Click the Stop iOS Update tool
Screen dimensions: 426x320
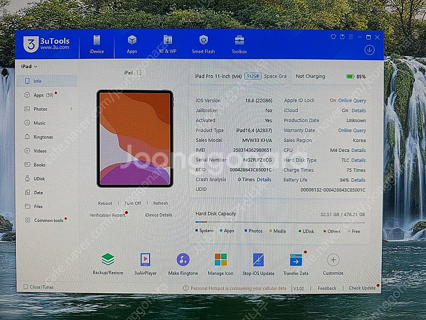tap(258, 263)
